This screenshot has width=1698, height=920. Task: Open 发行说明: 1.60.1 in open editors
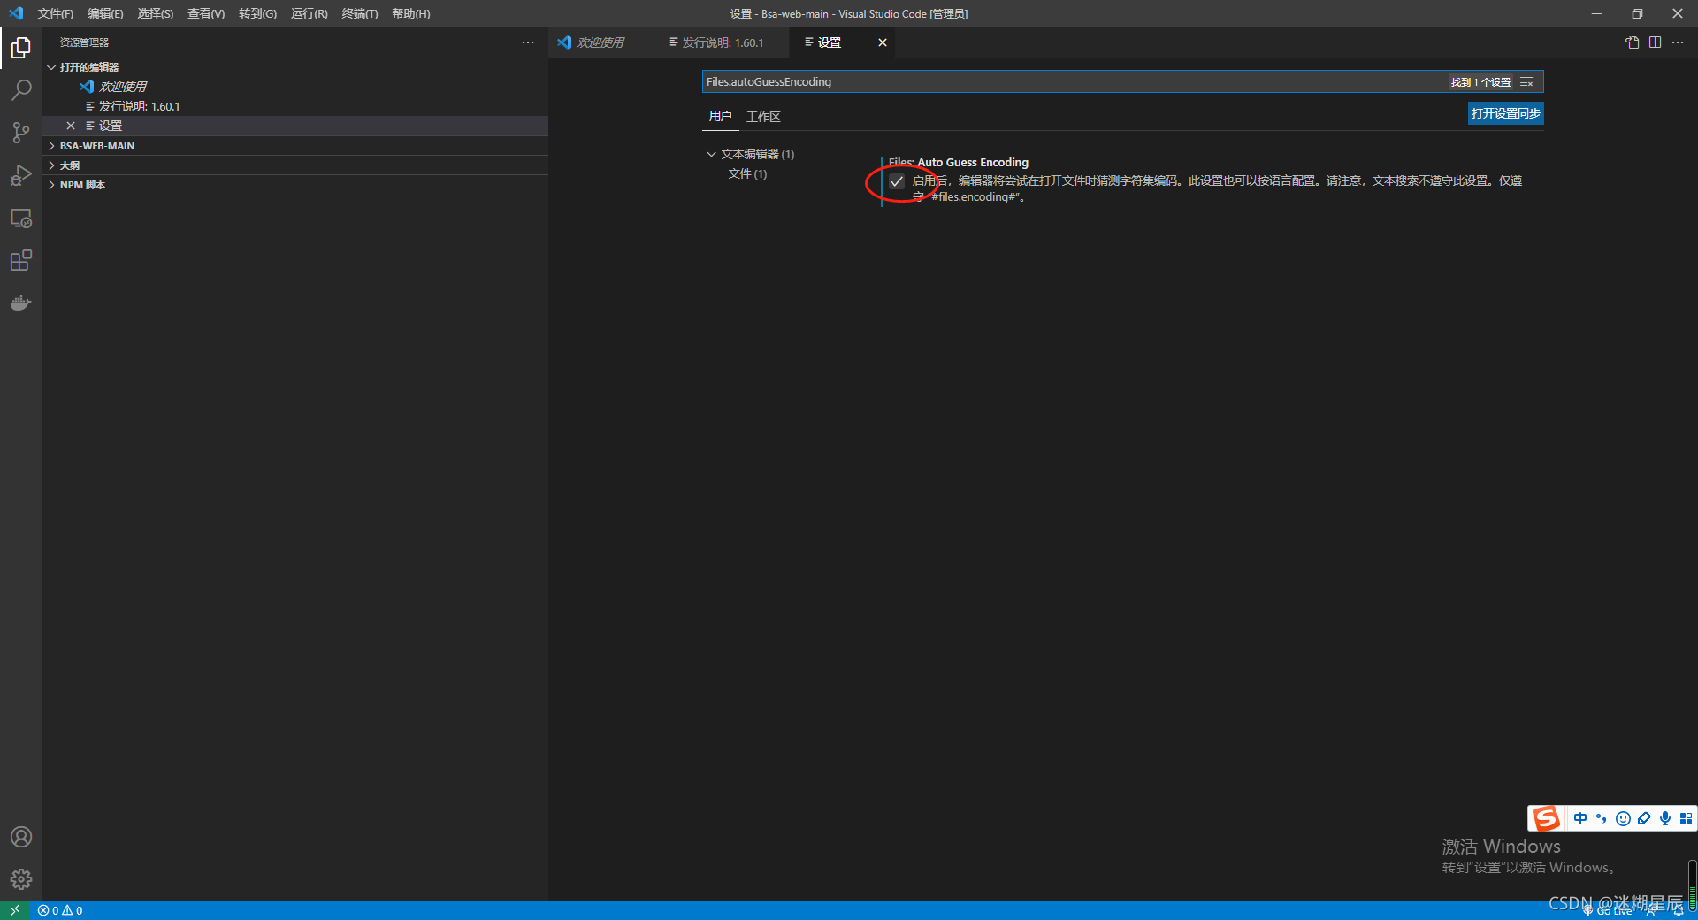(139, 106)
